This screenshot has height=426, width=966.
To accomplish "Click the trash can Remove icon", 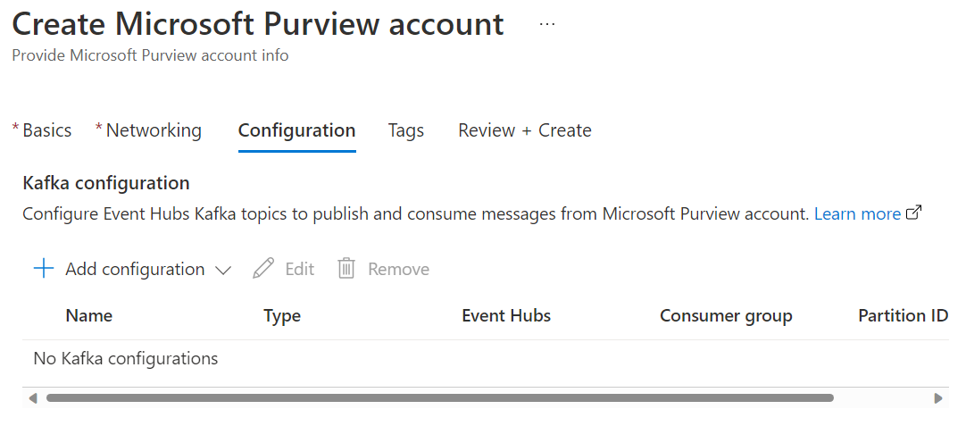I will (x=346, y=269).
